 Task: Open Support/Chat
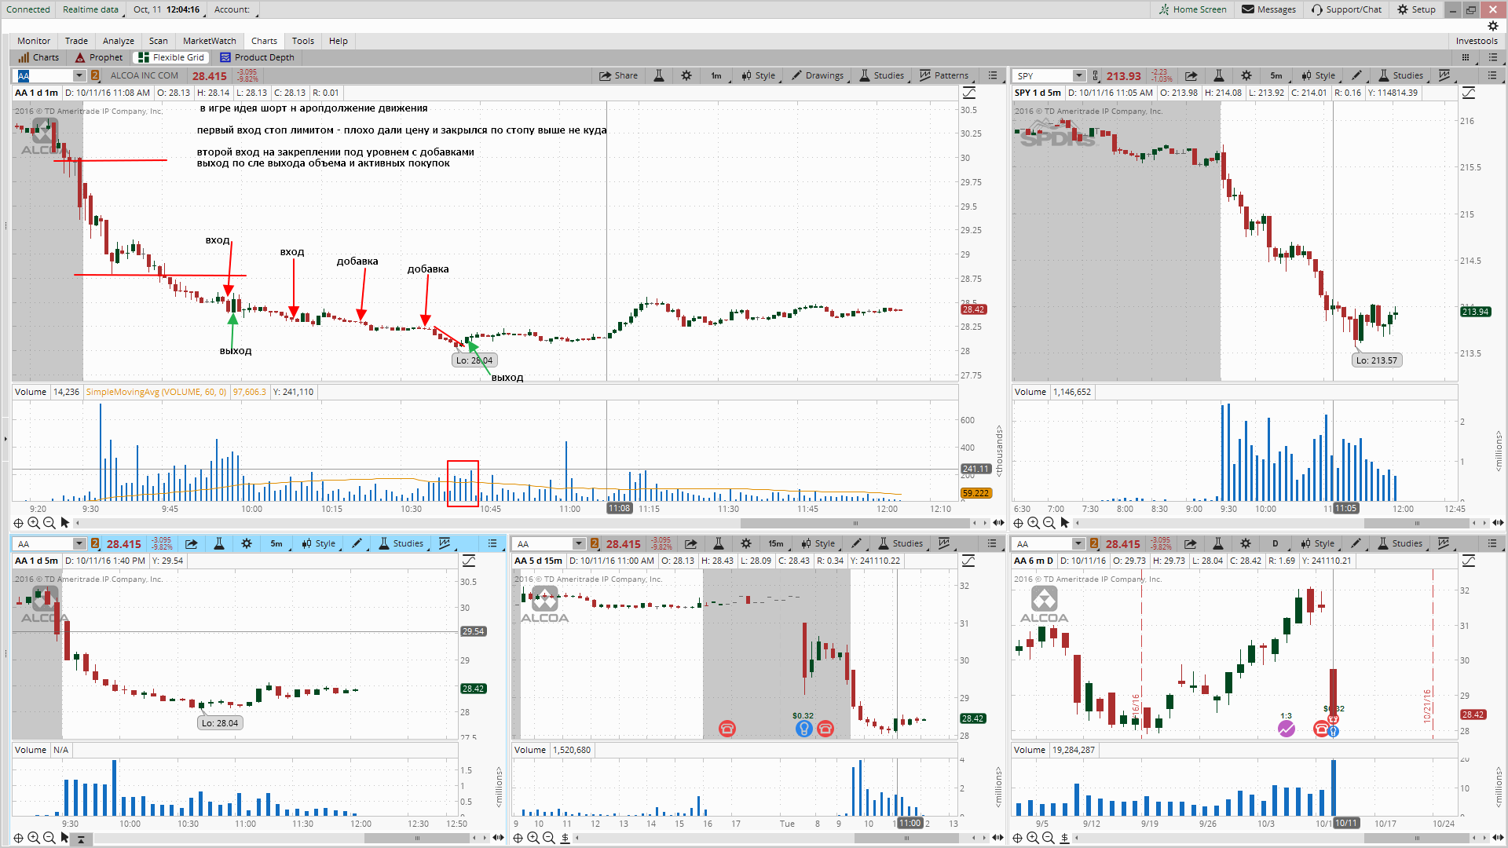(1347, 9)
